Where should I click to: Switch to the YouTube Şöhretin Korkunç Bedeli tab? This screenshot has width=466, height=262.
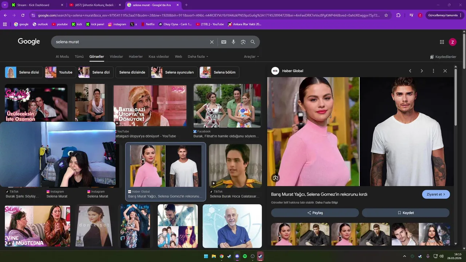click(x=95, y=5)
